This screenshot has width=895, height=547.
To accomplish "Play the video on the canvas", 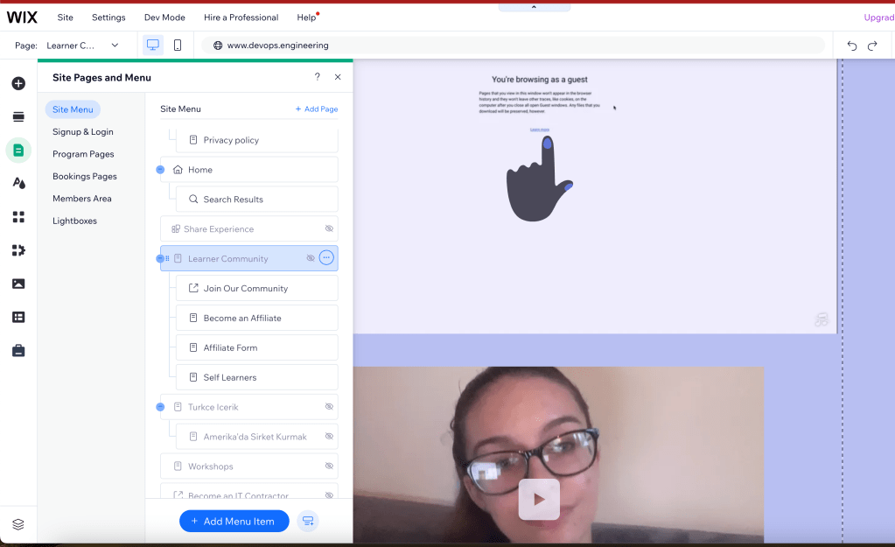I will click(539, 499).
